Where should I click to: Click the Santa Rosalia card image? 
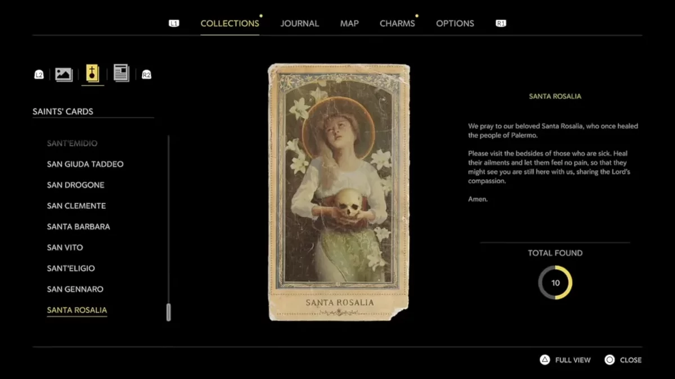pyautogui.click(x=339, y=192)
